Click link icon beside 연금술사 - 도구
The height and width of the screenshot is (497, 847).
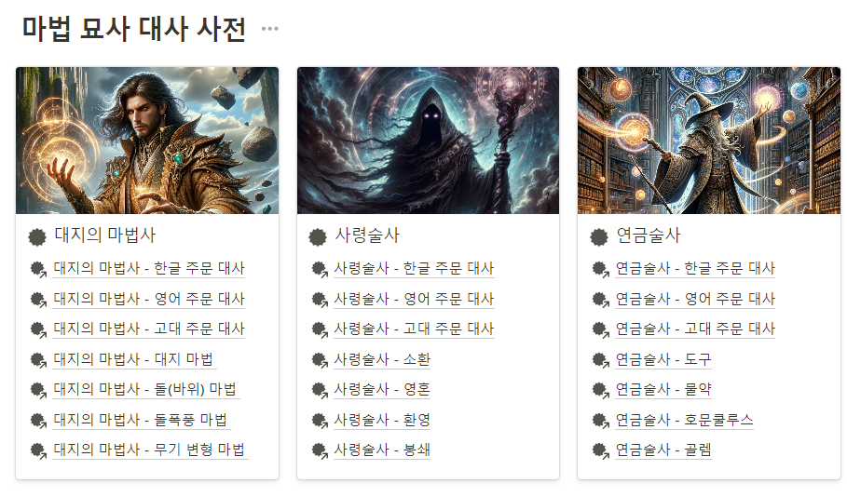[x=600, y=359]
